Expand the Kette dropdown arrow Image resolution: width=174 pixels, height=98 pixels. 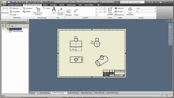click(x=17, y=15)
